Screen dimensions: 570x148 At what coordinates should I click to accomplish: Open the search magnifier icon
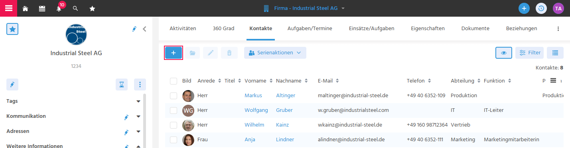(x=75, y=8)
